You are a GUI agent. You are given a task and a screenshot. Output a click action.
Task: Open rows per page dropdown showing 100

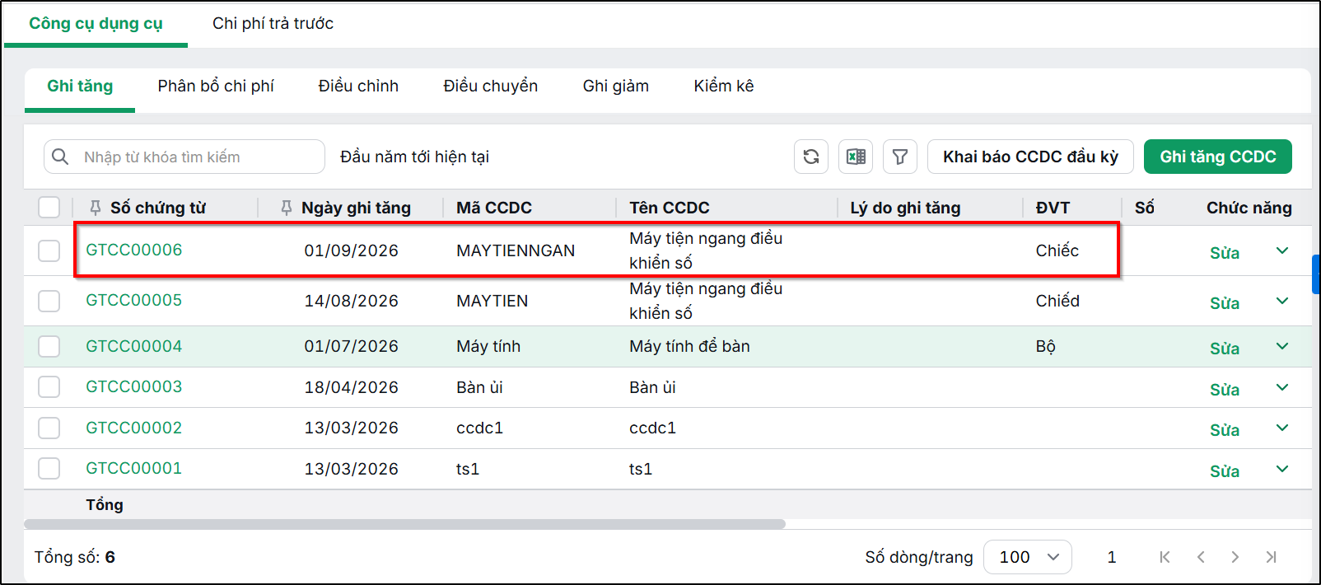coord(1029,557)
